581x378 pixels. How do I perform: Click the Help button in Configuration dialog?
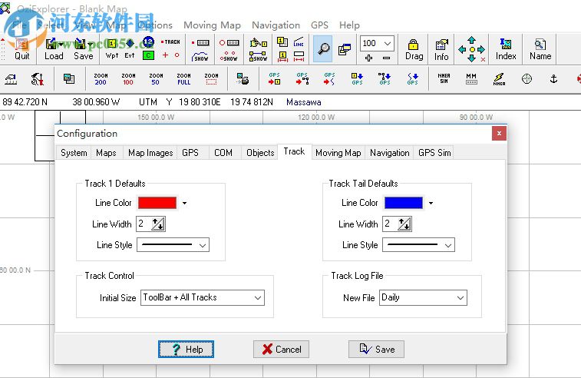[x=186, y=349]
